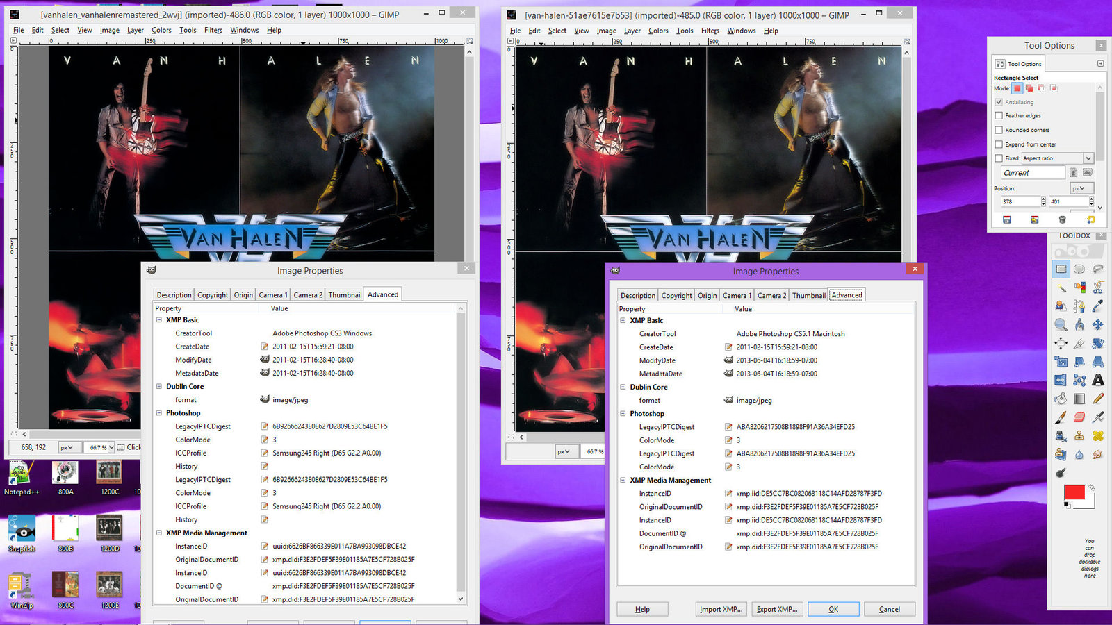Click the OK button
The image size is (1112, 625).
(x=833, y=609)
